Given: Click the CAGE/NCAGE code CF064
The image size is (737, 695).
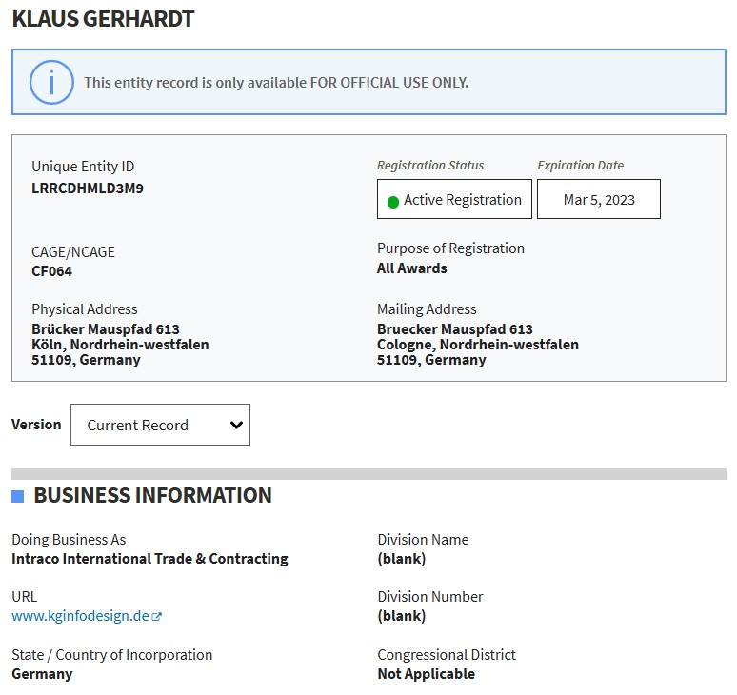Looking at the screenshot, I should pyautogui.click(x=51, y=271).
